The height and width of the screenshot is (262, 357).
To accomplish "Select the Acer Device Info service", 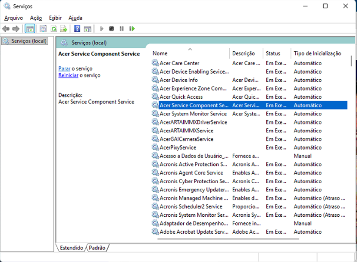I will point(250,80).
